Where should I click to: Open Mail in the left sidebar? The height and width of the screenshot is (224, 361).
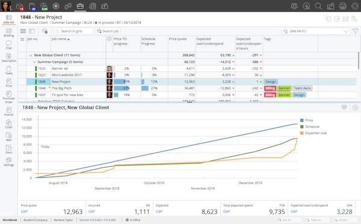pos(9,137)
